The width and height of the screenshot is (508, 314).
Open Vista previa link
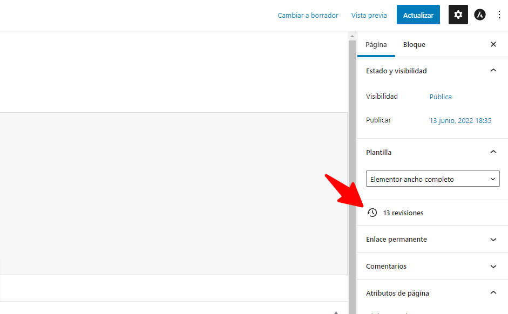[369, 15]
